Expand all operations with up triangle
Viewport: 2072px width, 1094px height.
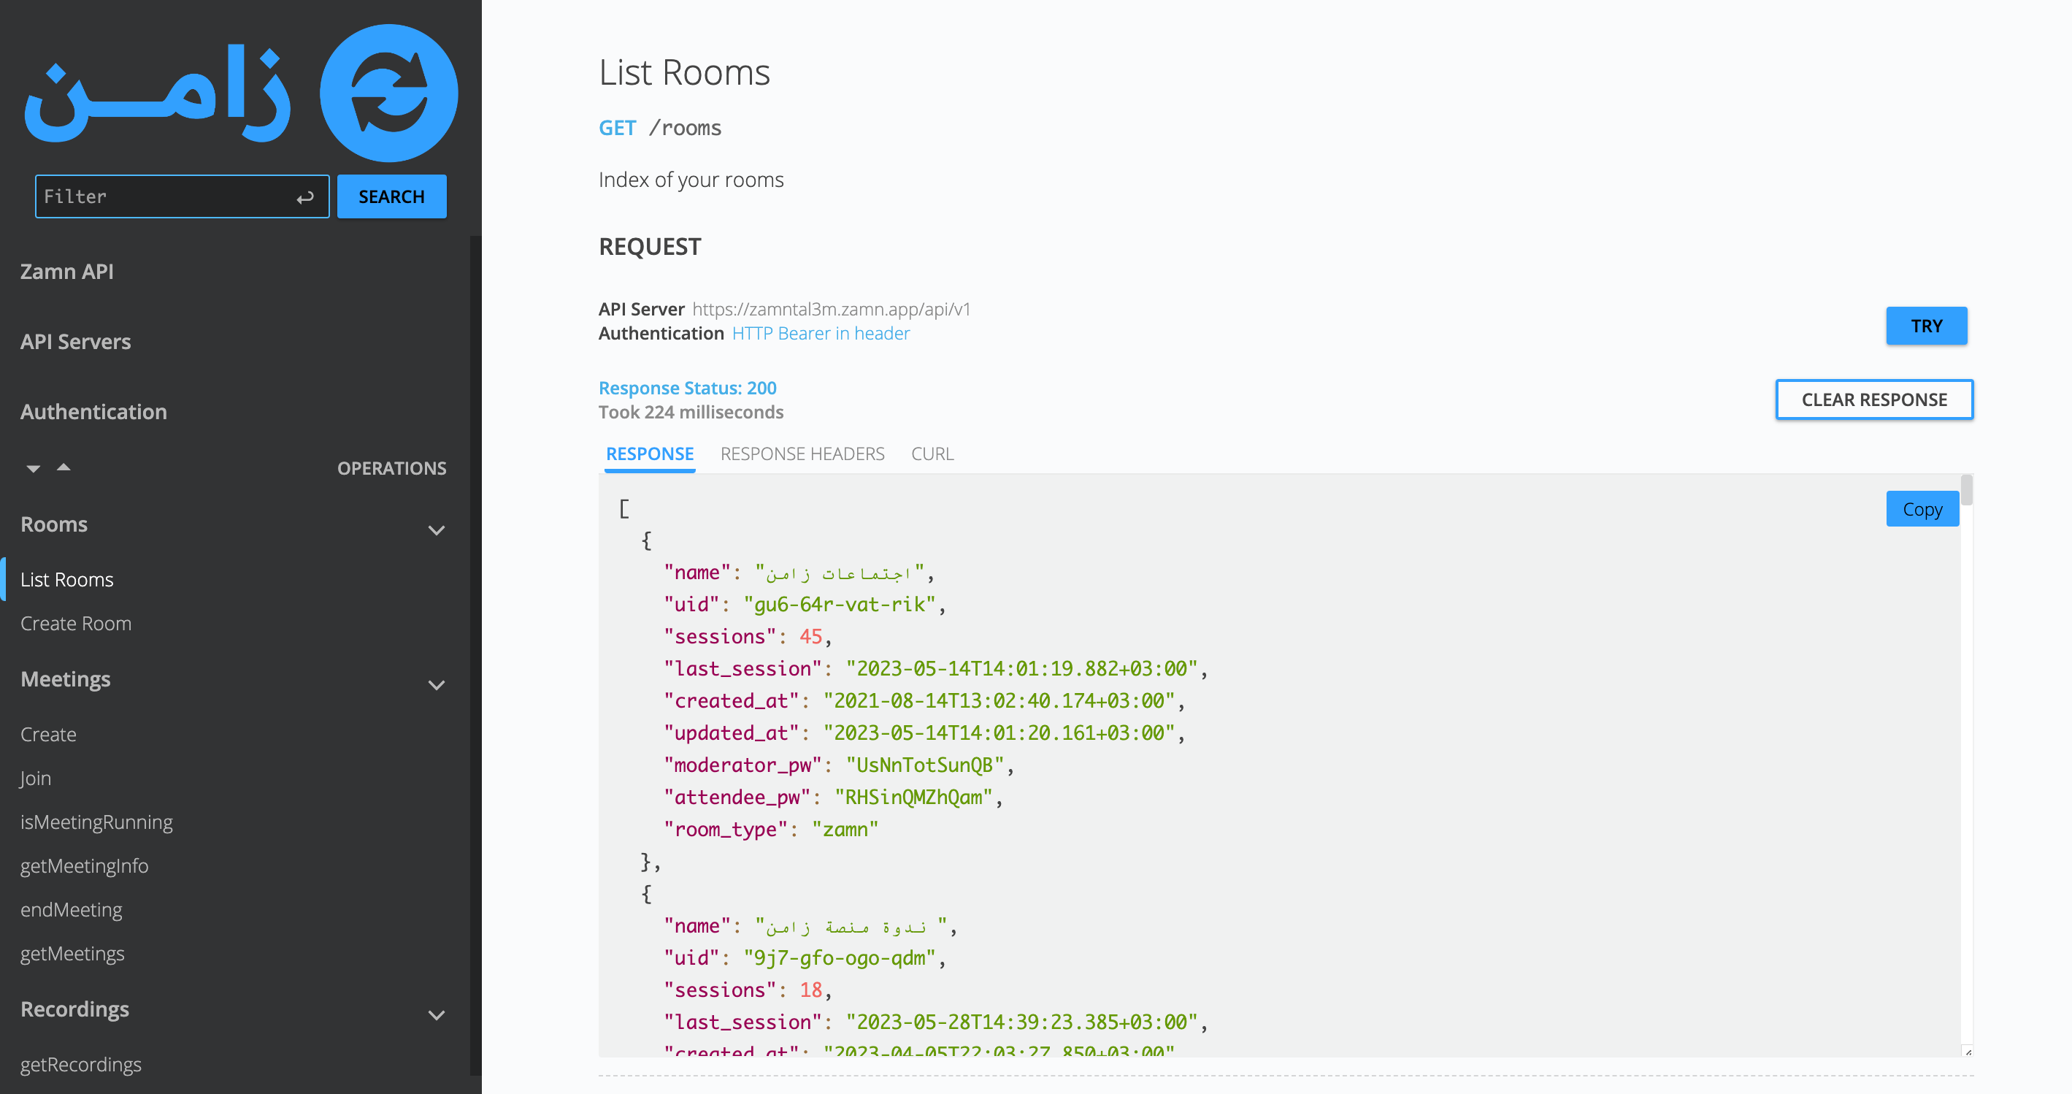pyautogui.click(x=64, y=467)
